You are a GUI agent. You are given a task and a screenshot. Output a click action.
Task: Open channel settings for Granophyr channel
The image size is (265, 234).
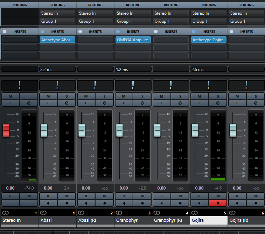[142, 103]
